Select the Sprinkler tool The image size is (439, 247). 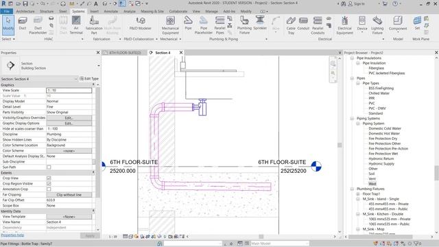260,23
